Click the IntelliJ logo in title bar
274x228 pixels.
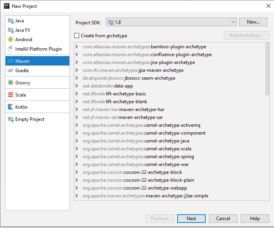(6, 6)
